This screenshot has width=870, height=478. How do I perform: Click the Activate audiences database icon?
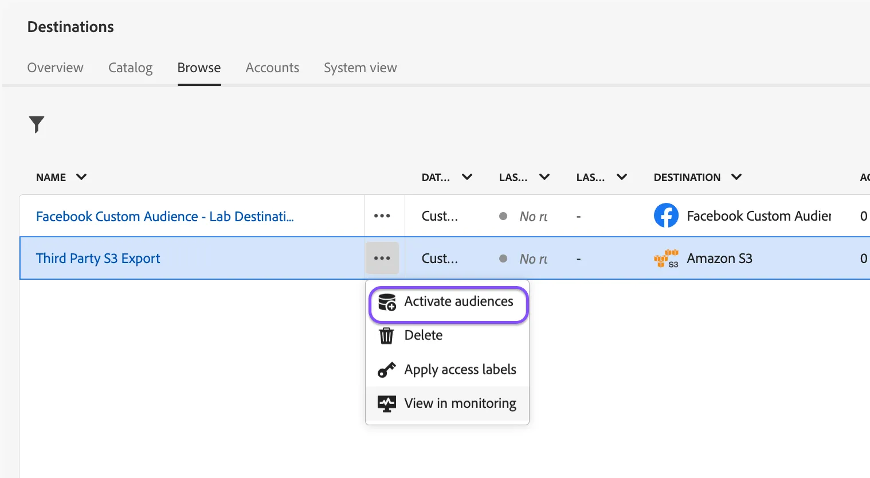(x=387, y=302)
